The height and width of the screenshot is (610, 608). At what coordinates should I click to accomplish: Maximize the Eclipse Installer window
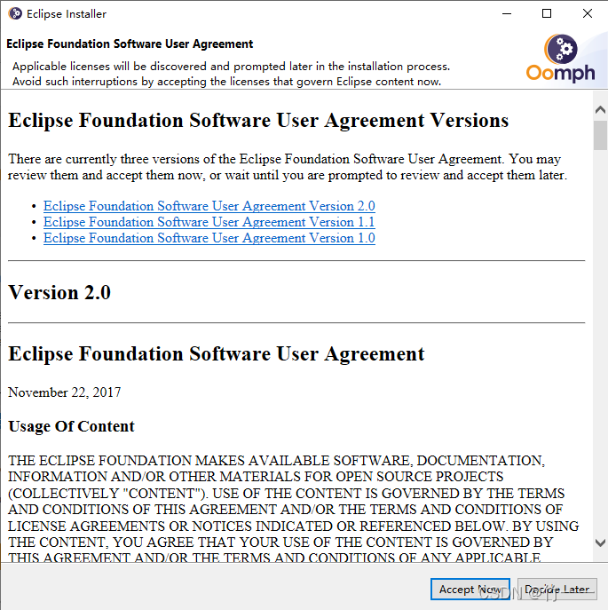(547, 13)
